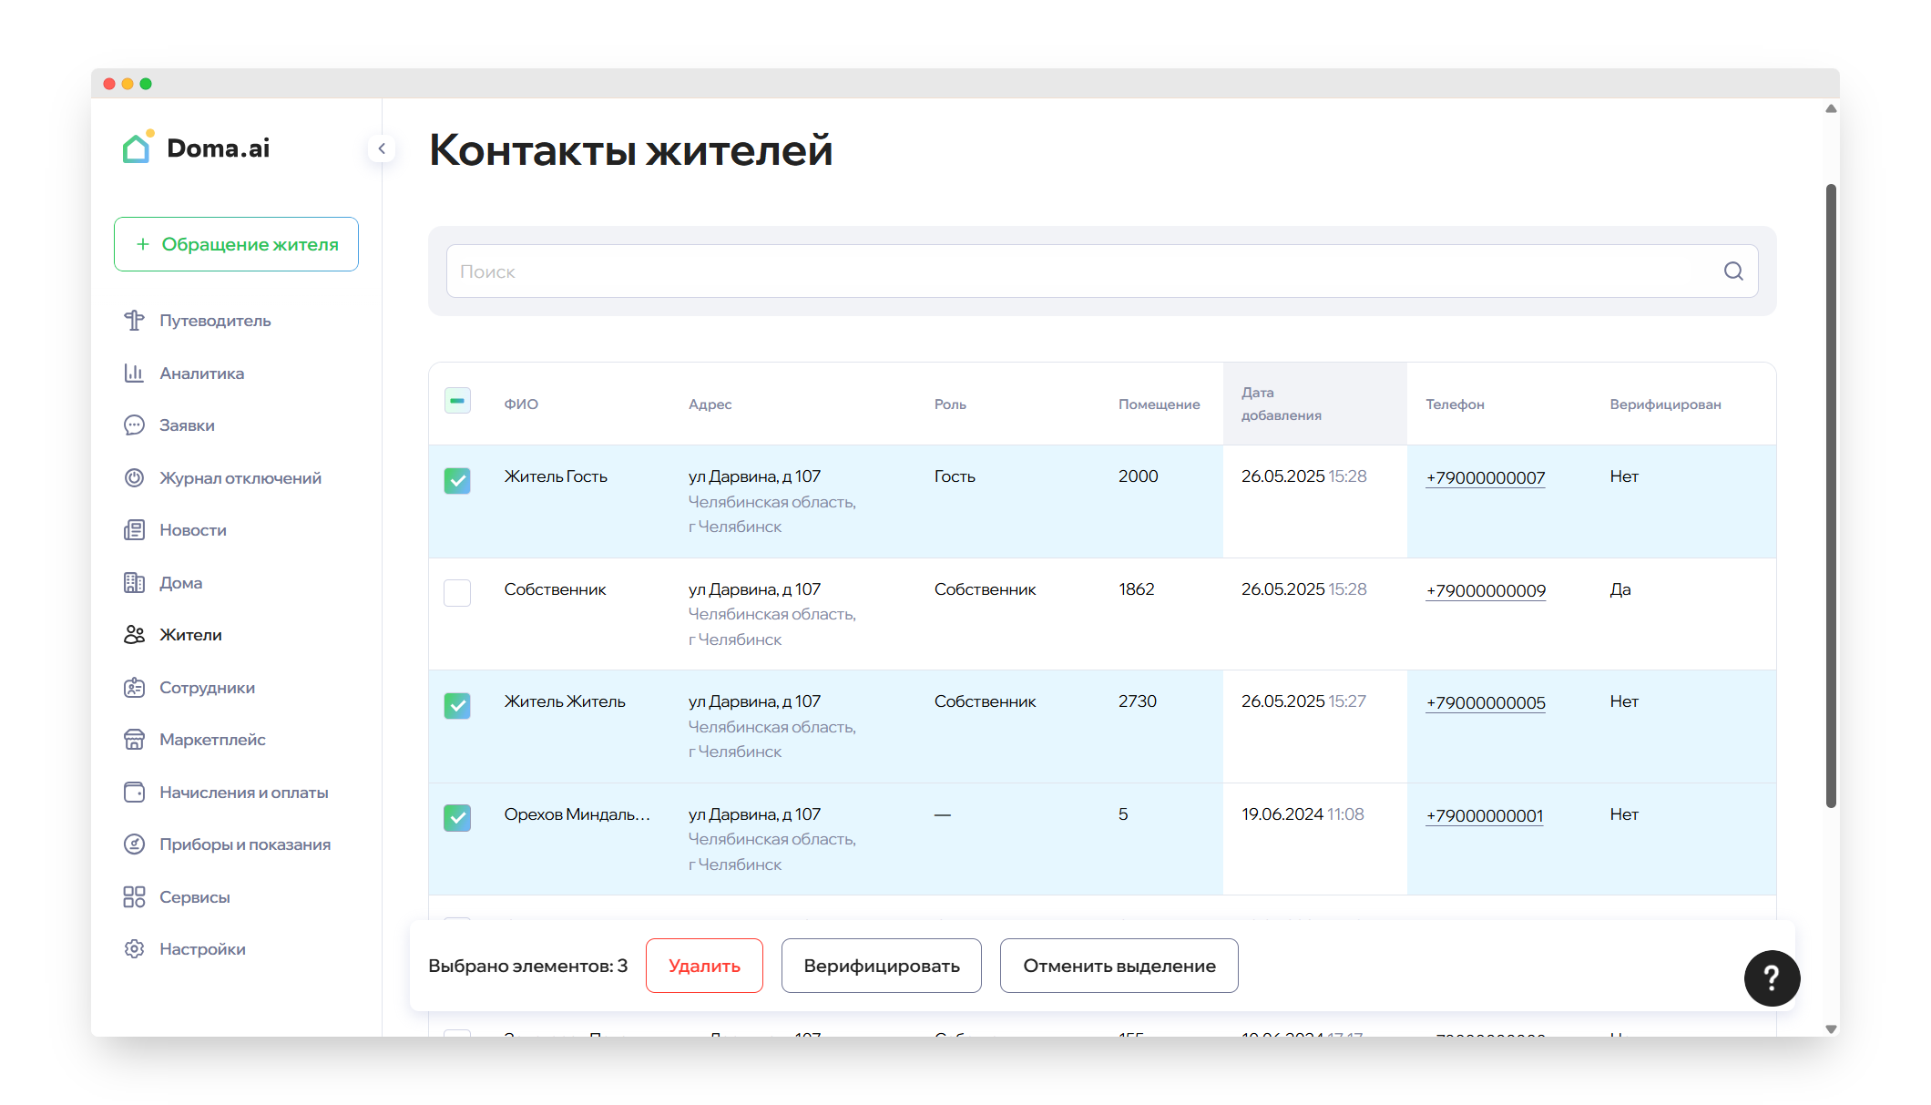Click the search magnifier icon
This screenshot has height=1105, width=1931.
click(x=1732, y=271)
